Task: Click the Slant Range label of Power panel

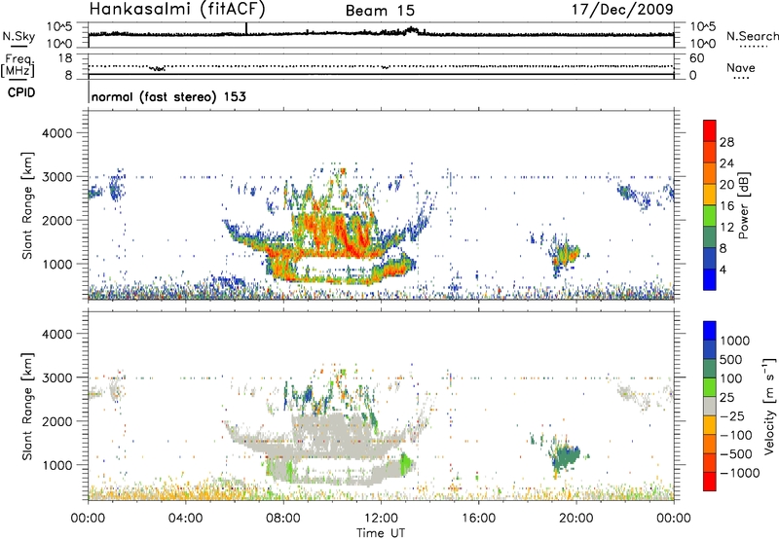Action: pyautogui.click(x=27, y=205)
